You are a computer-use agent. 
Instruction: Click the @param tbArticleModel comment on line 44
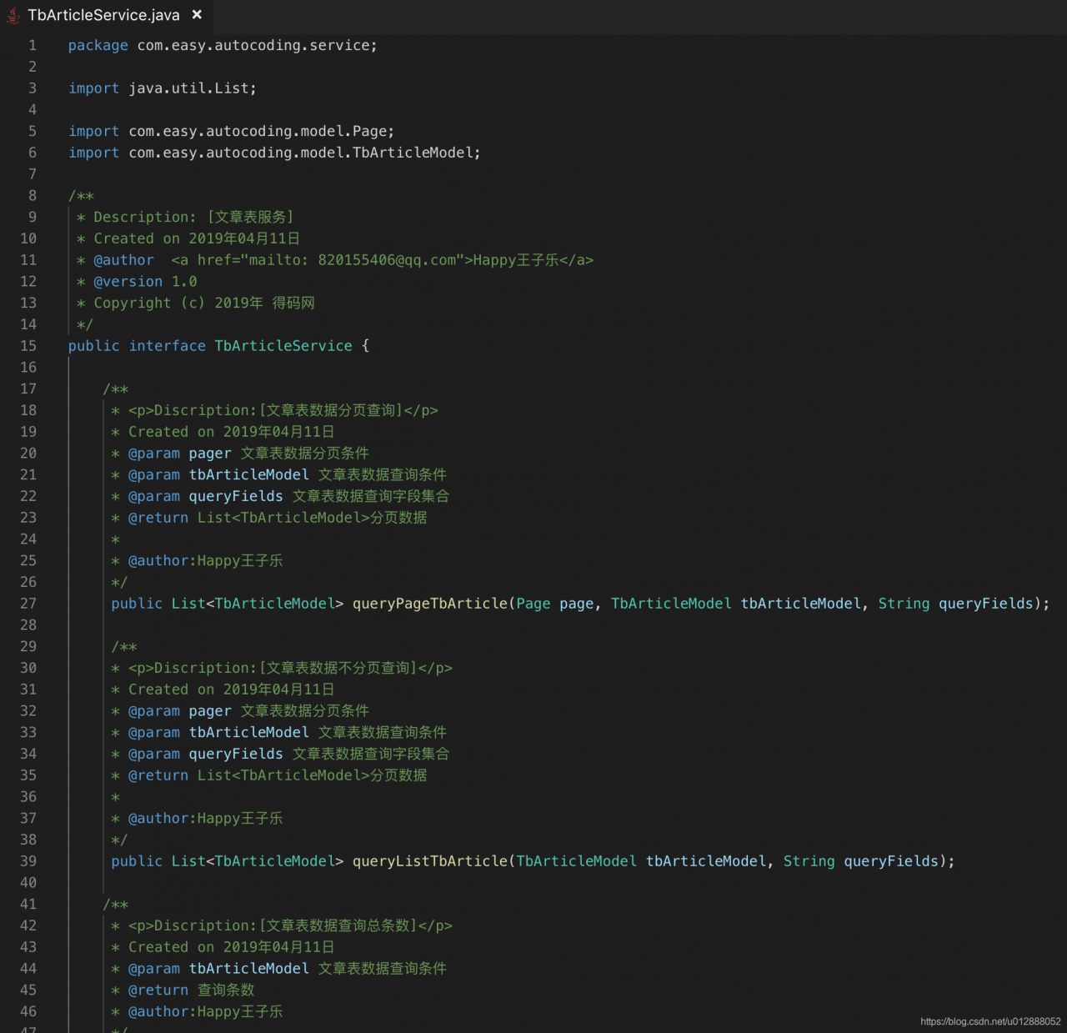(279, 969)
